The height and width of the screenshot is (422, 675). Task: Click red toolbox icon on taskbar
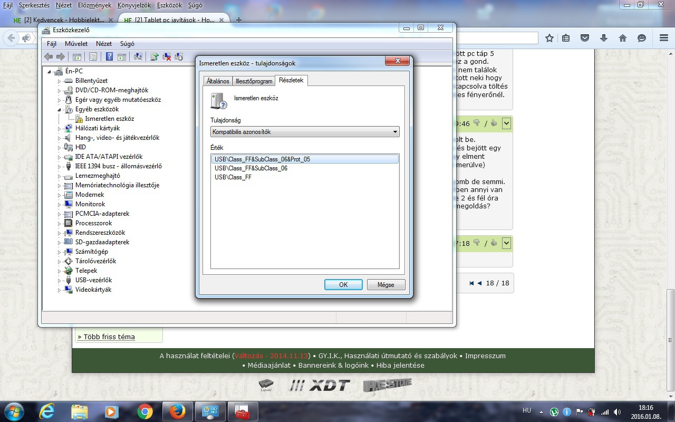point(243,411)
